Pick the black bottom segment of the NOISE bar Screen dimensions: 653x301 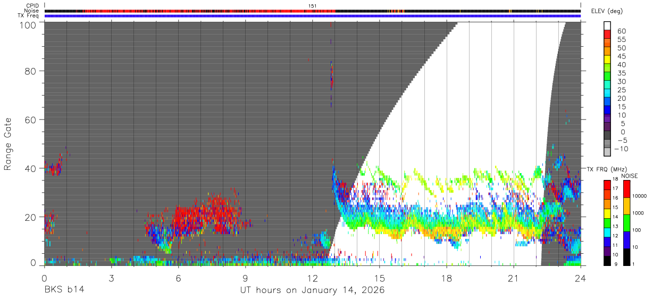[x=626, y=257]
